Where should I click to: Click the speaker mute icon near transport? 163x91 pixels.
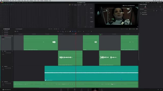coord(130,29)
